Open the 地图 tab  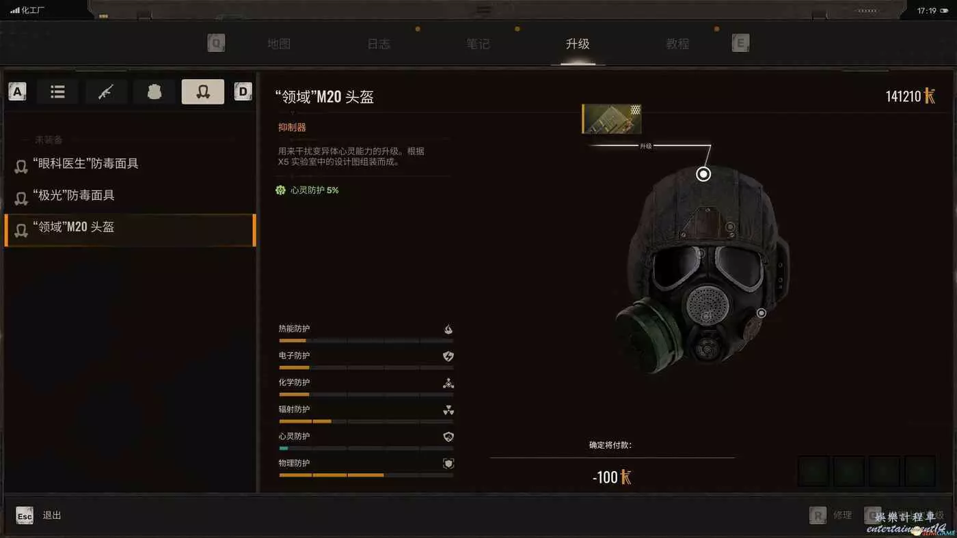pyautogui.click(x=279, y=44)
